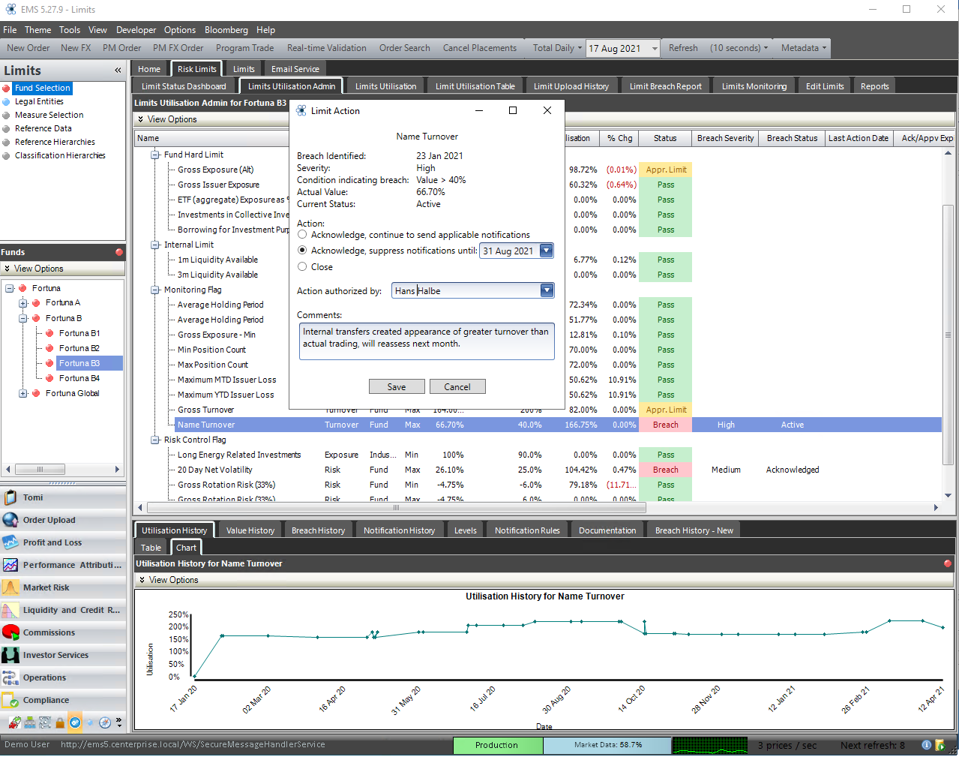The width and height of the screenshot is (959, 766).
Task: Select the Close radio option
Action: click(302, 267)
